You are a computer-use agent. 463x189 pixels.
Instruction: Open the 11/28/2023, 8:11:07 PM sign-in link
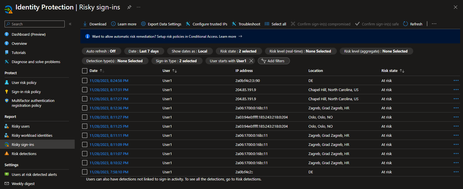[109, 154]
